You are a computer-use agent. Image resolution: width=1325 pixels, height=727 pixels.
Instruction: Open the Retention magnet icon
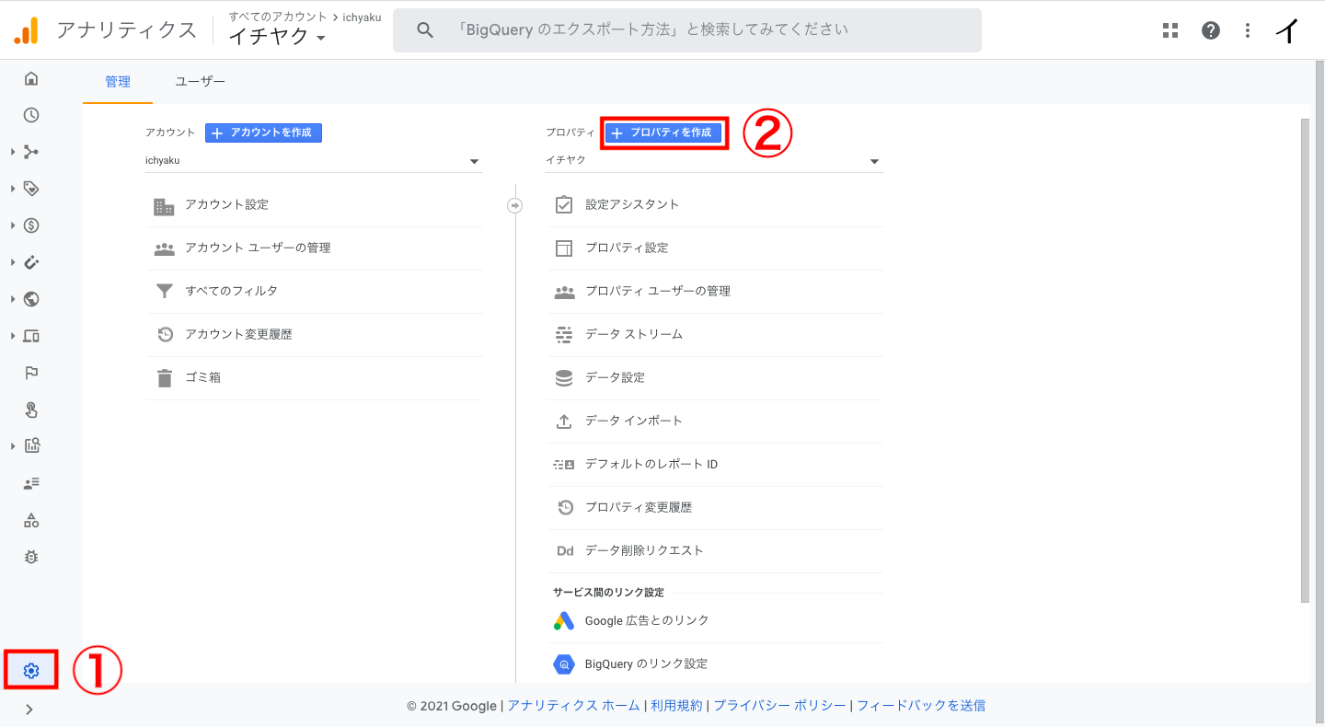[x=31, y=262]
